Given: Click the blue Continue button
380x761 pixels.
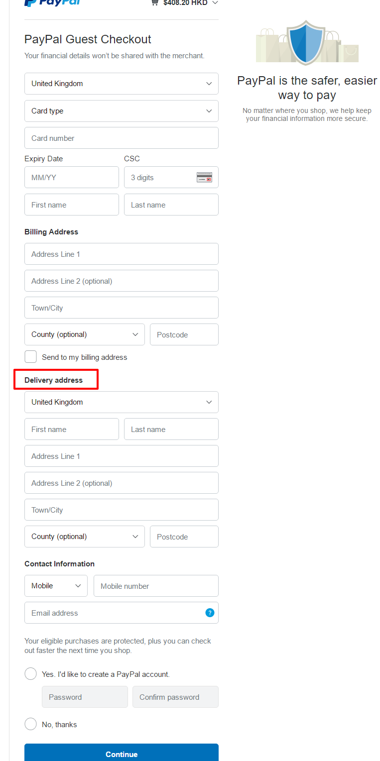Looking at the screenshot, I should (x=122, y=753).
